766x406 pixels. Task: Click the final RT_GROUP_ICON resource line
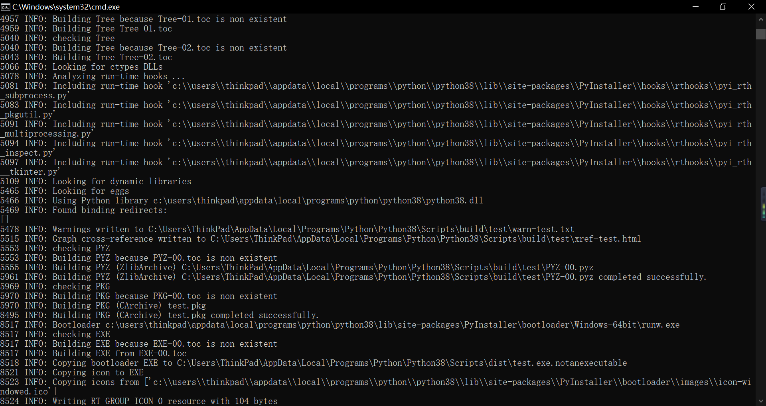[139, 401]
